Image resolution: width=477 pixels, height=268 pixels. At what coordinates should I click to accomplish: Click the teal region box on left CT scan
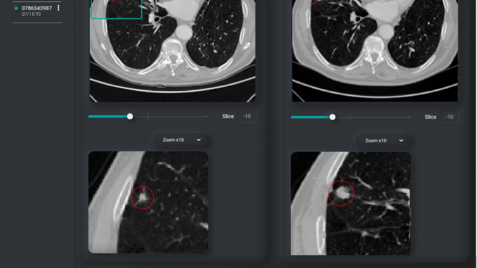[x=117, y=9]
